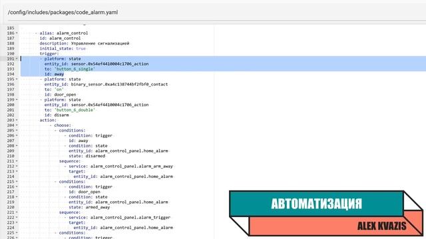Collapse the action block at line 203
Image resolution: width=426 pixels, height=239 pixels.
[x=17, y=120]
